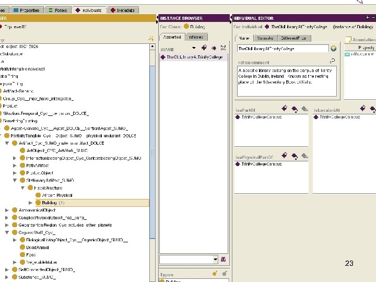The image size is (376, 282).
Task: Switch to the Inferred tab
Action: [196, 37]
